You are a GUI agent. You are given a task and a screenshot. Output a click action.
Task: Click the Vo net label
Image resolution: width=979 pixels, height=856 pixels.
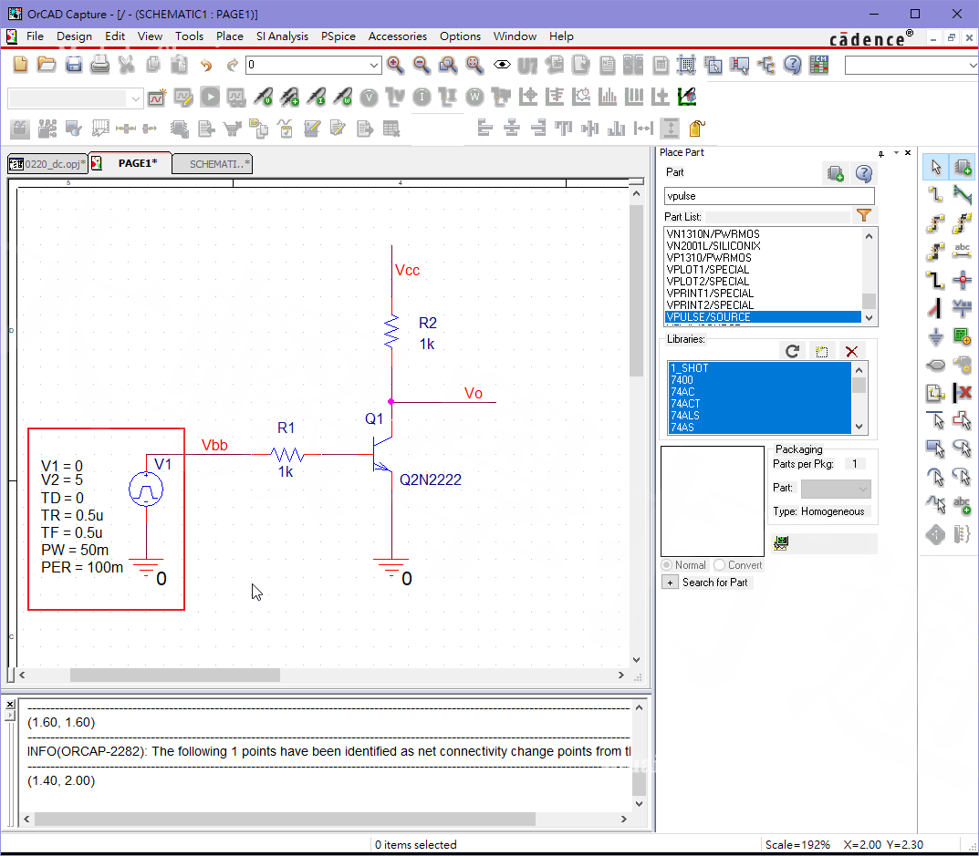point(474,393)
